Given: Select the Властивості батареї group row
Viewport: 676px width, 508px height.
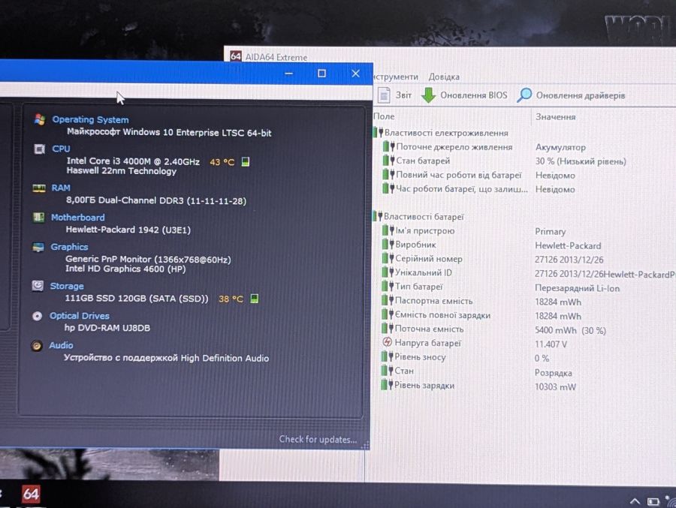Looking at the screenshot, I should coord(419,216).
